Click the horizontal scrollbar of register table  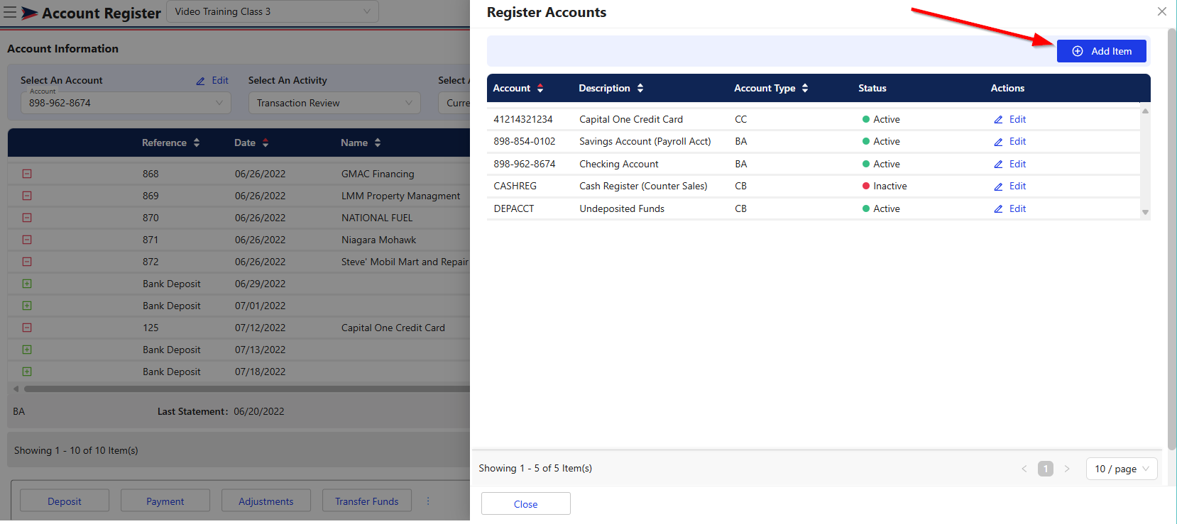tap(246, 389)
